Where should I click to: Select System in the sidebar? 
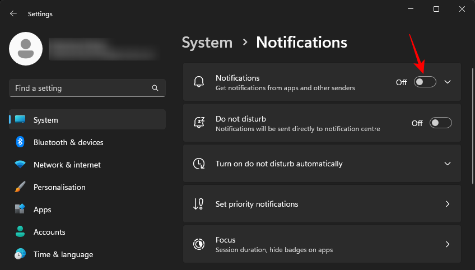pyautogui.click(x=87, y=120)
